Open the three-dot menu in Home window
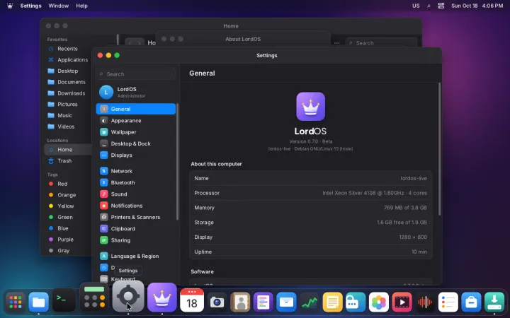The image size is (510, 318). click(336, 43)
